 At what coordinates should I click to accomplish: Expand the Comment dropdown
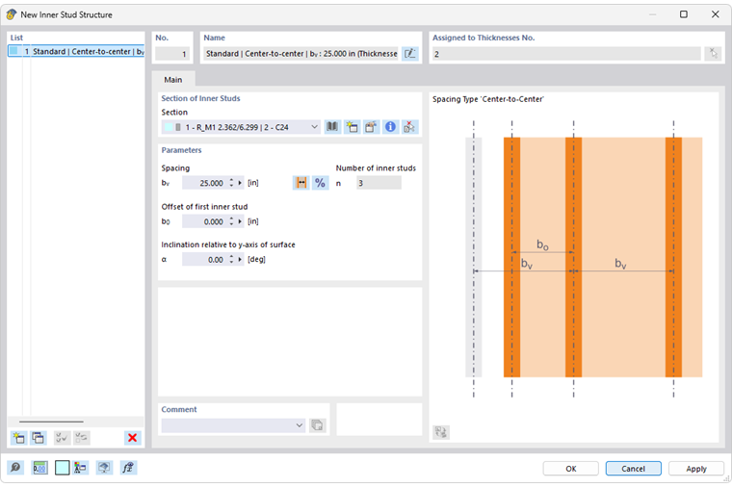pyautogui.click(x=300, y=425)
